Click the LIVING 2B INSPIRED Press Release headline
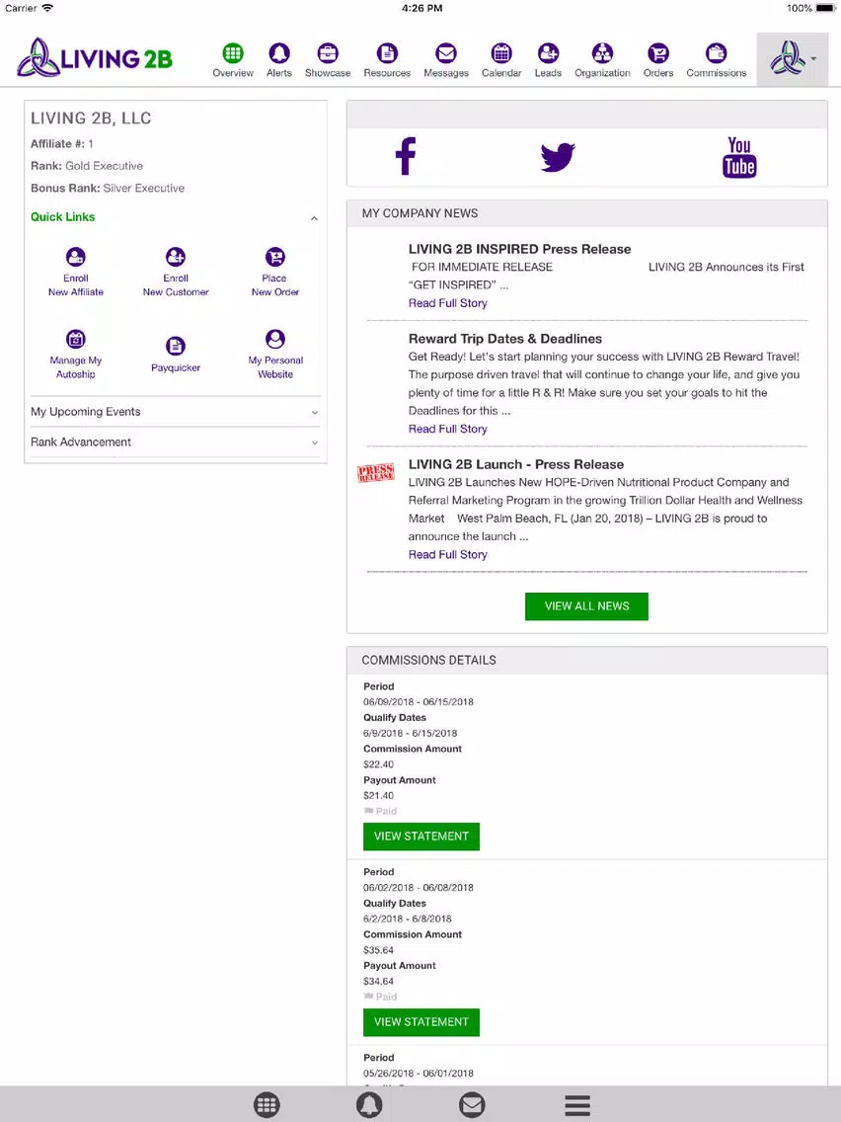 tap(520, 249)
